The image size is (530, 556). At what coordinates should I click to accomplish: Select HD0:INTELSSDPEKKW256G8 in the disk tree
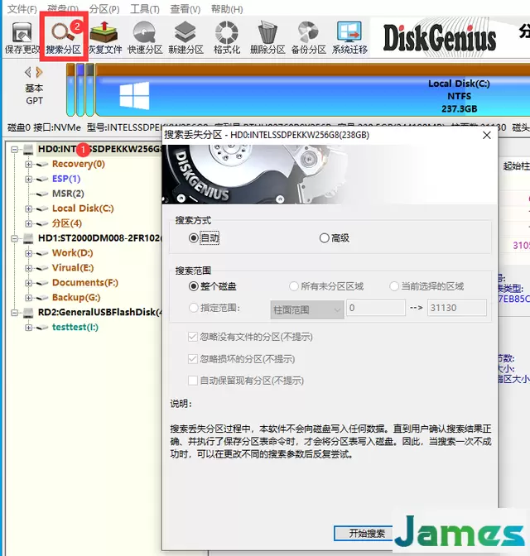pyautogui.click(x=100, y=149)
